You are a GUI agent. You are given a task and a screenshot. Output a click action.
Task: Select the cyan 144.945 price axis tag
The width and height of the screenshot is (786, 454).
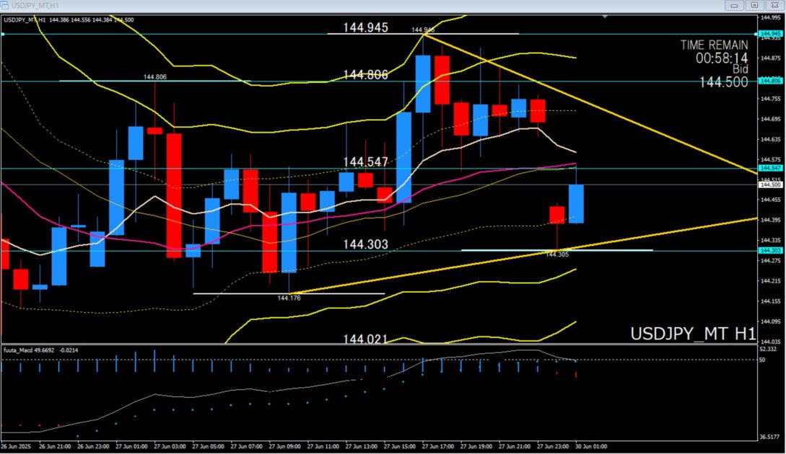pos(771,34)
